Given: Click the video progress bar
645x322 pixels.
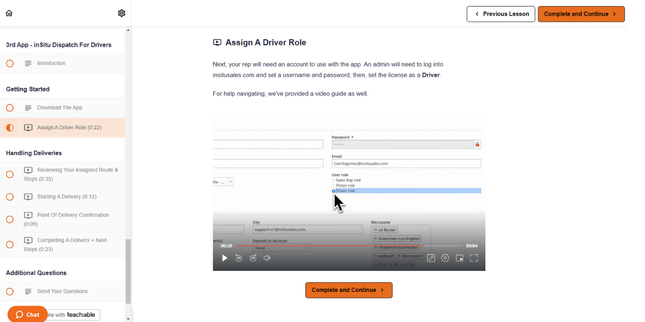Looking at the screenshot, I should click(x=349, y=246).
